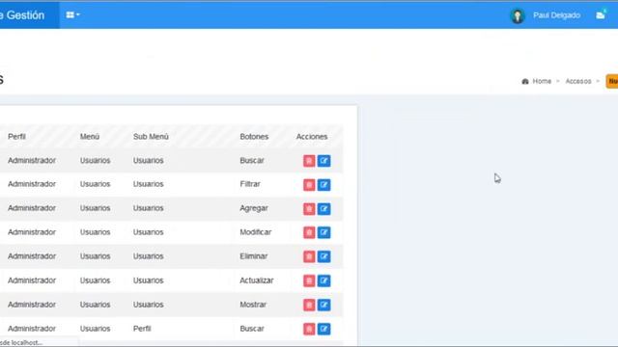Image resolution: width=618 pixels, height=347 pixels.
Task: Edit the Perfil Buscar access row
Action: pos(324,329)
